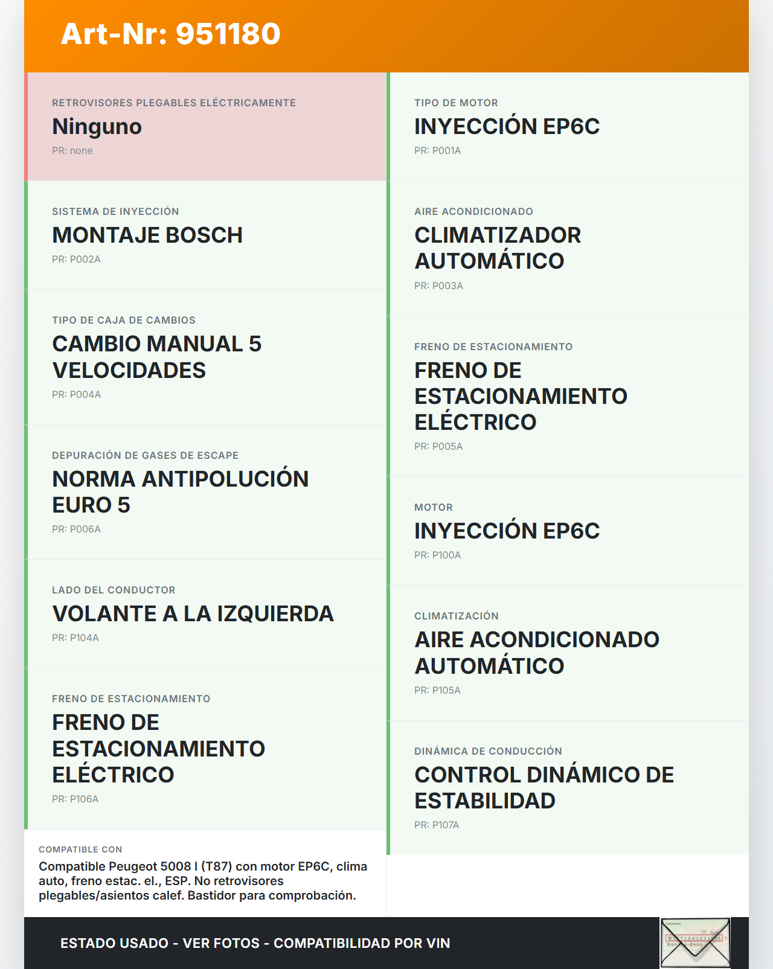Click the ESTADO USADO footer banner text
Screen dimensions: 773x969
coord(255,943)
